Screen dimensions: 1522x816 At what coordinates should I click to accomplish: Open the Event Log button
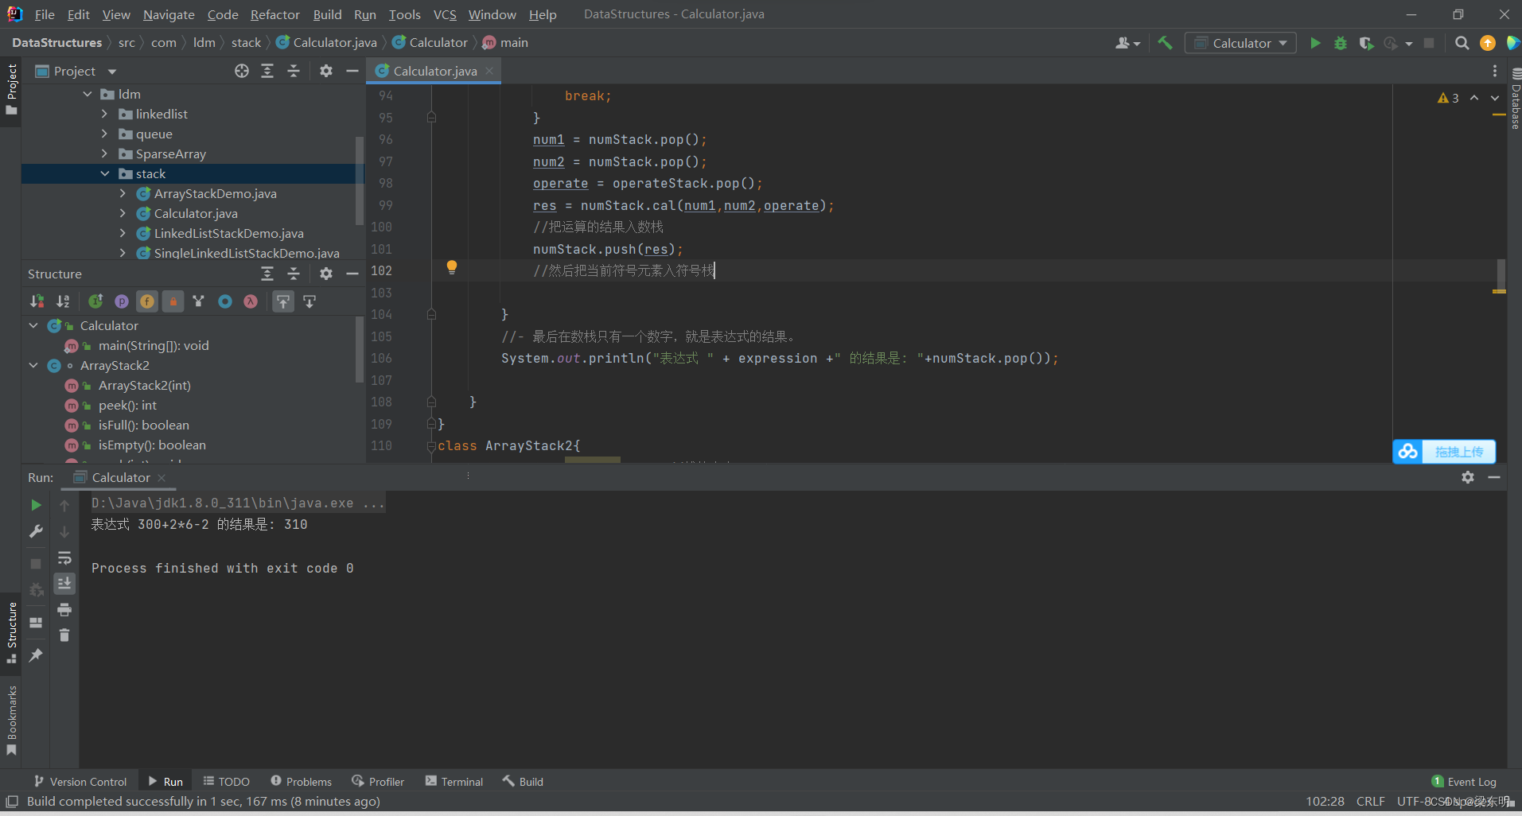pos(1463,781)
